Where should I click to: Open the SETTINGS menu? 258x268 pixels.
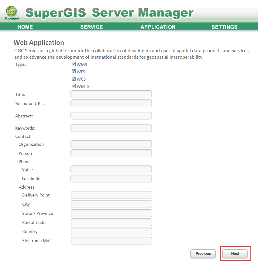pos(224,27)
